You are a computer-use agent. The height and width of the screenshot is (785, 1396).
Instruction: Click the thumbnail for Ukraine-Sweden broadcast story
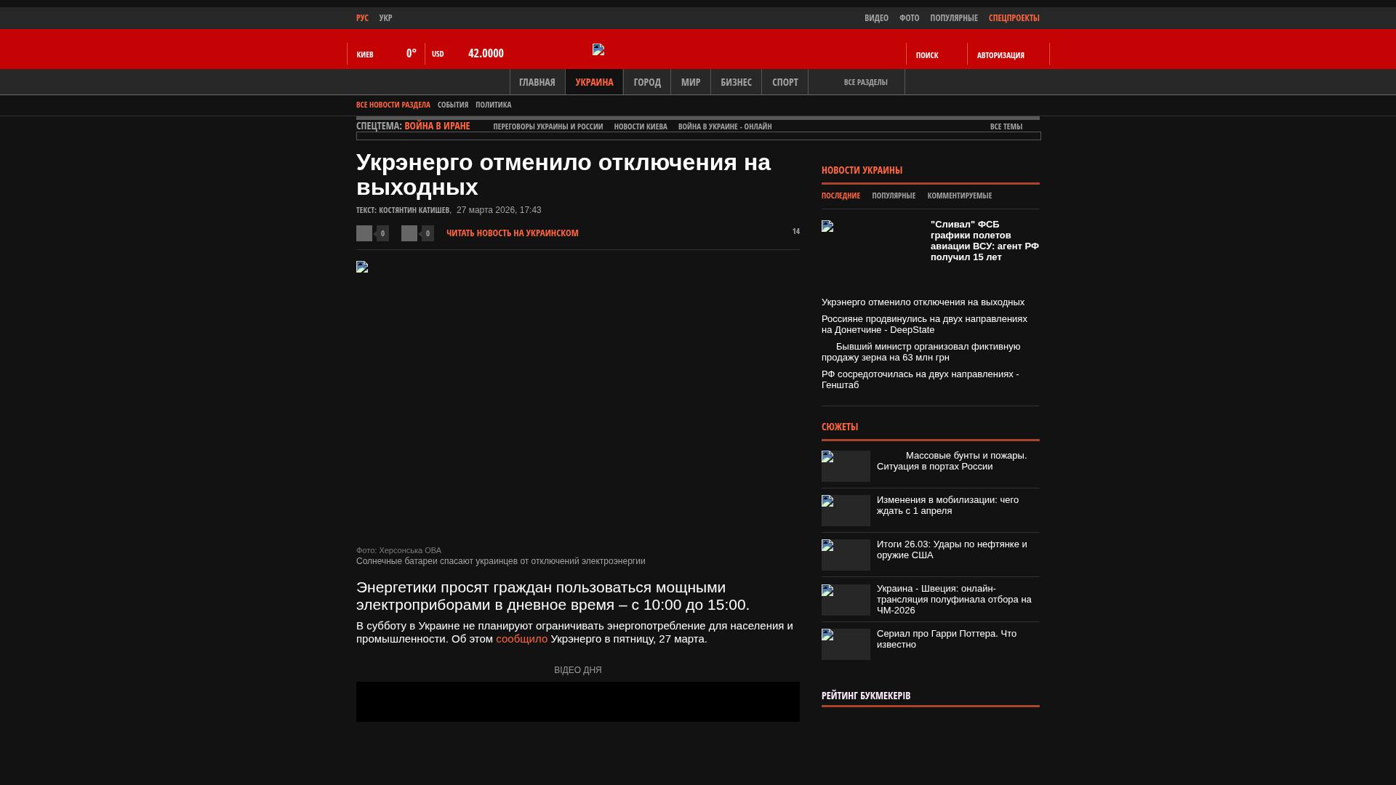coord(846,600)
